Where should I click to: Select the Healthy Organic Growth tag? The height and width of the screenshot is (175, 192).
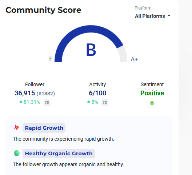(59, 153)
